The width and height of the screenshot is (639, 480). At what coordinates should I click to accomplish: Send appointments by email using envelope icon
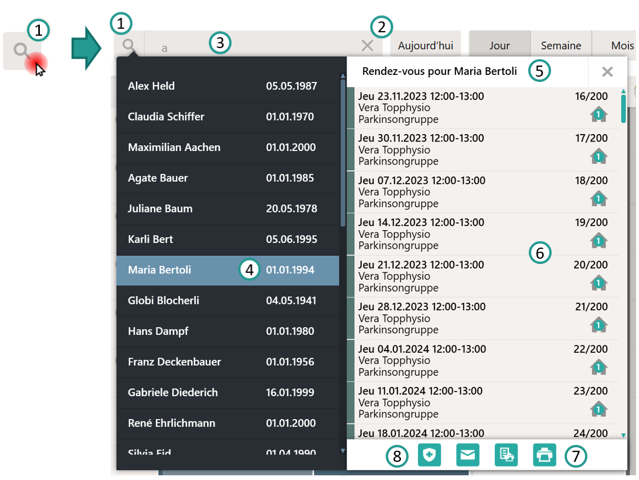coord(468,455)
